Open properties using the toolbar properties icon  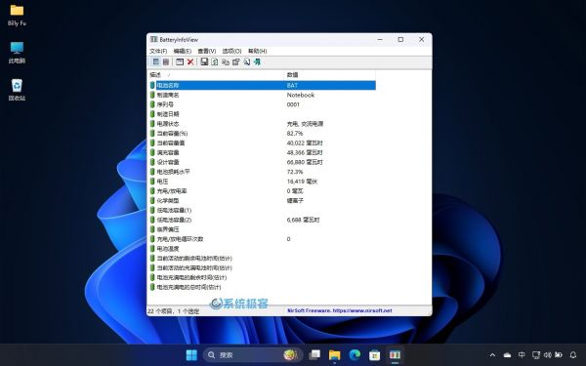(235, 62)
